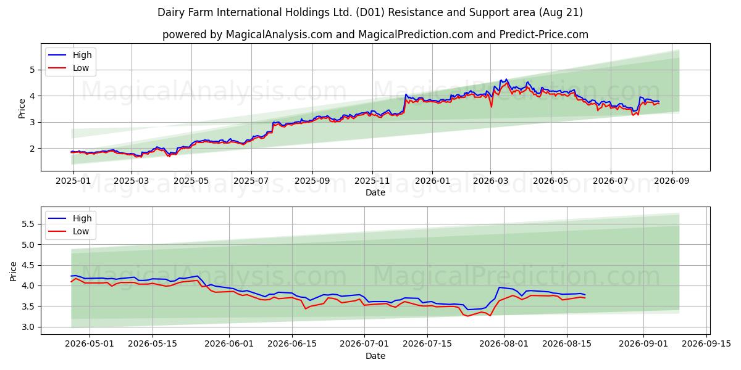Click the '2025-01' x-axis label in the top chart
741x370 pixels.
73,181
